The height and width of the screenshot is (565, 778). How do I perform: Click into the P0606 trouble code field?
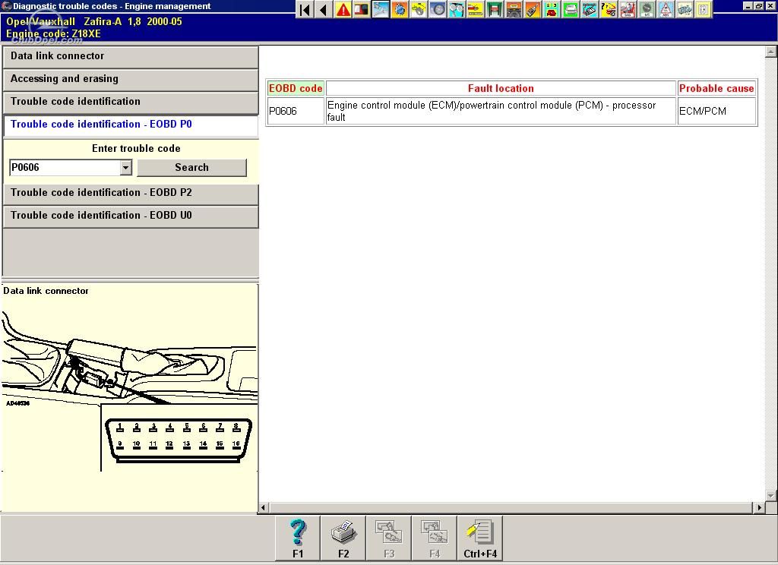pos(65,168)
